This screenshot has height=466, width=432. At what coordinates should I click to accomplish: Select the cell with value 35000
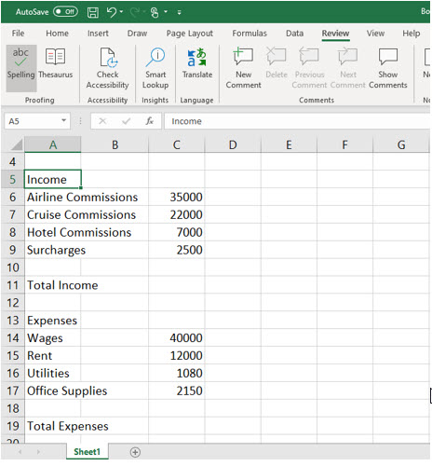pyautogui.click(x=177, y=197)
